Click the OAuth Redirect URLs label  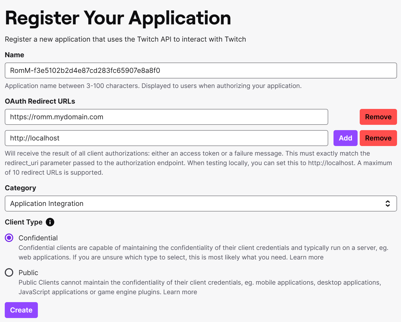pyautogui.click(x=40, y=101)
